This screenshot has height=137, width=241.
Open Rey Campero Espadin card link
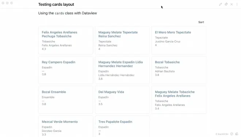[58, 62]
